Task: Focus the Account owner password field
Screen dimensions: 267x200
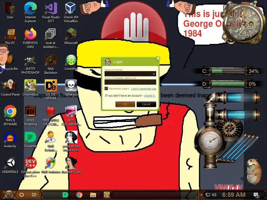Action: [130, 82]
